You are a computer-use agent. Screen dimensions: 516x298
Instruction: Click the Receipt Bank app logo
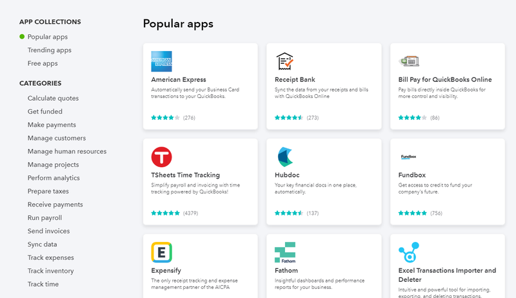(x=284, y=61)
